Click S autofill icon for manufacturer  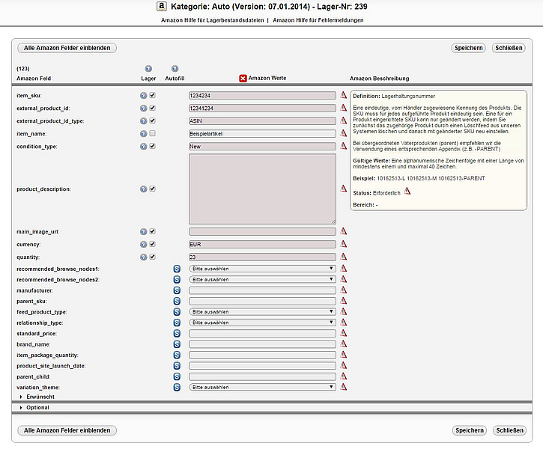click(x=177, y=290)
